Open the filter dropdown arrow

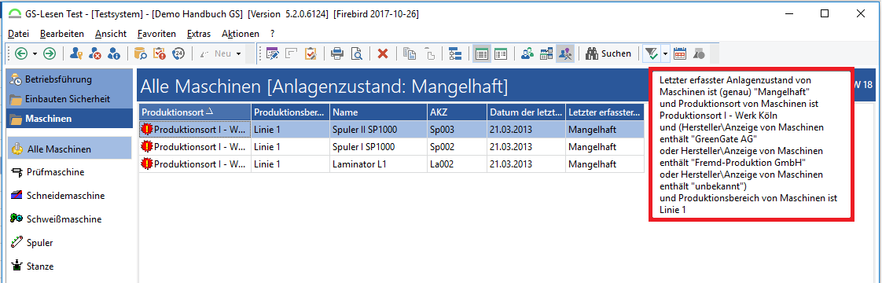666,54
